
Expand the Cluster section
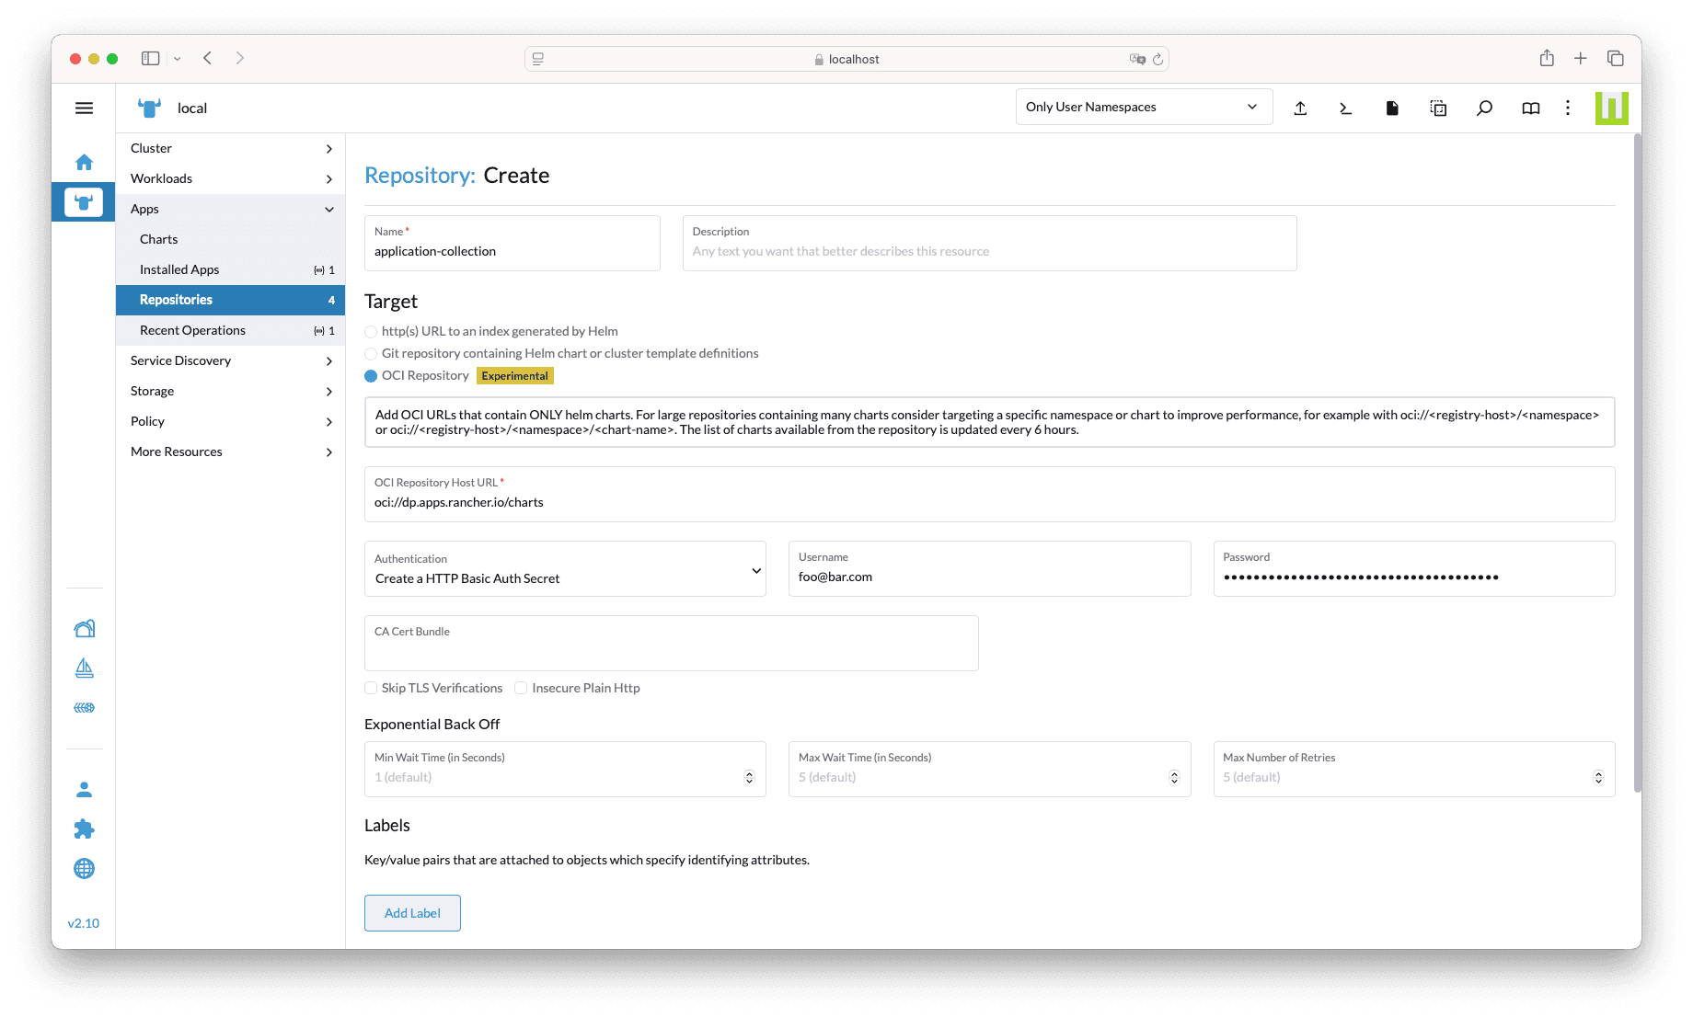coord(229,148)
